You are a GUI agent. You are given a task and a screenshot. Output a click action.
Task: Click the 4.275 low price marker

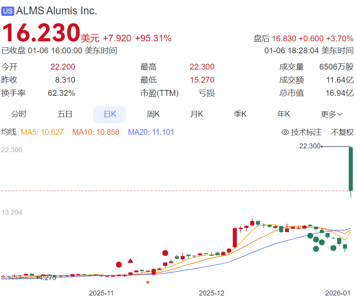click(48, 278)
